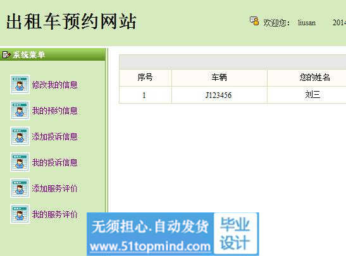Click the 车辆 column header
Viewport: 346px width, 256px height.
point(219,78)
